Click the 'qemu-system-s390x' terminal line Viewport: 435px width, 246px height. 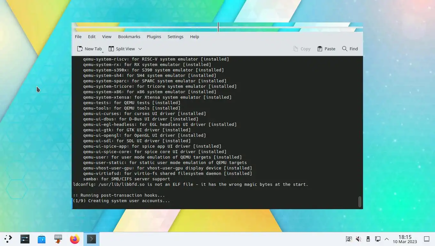(x=154, y=70)
